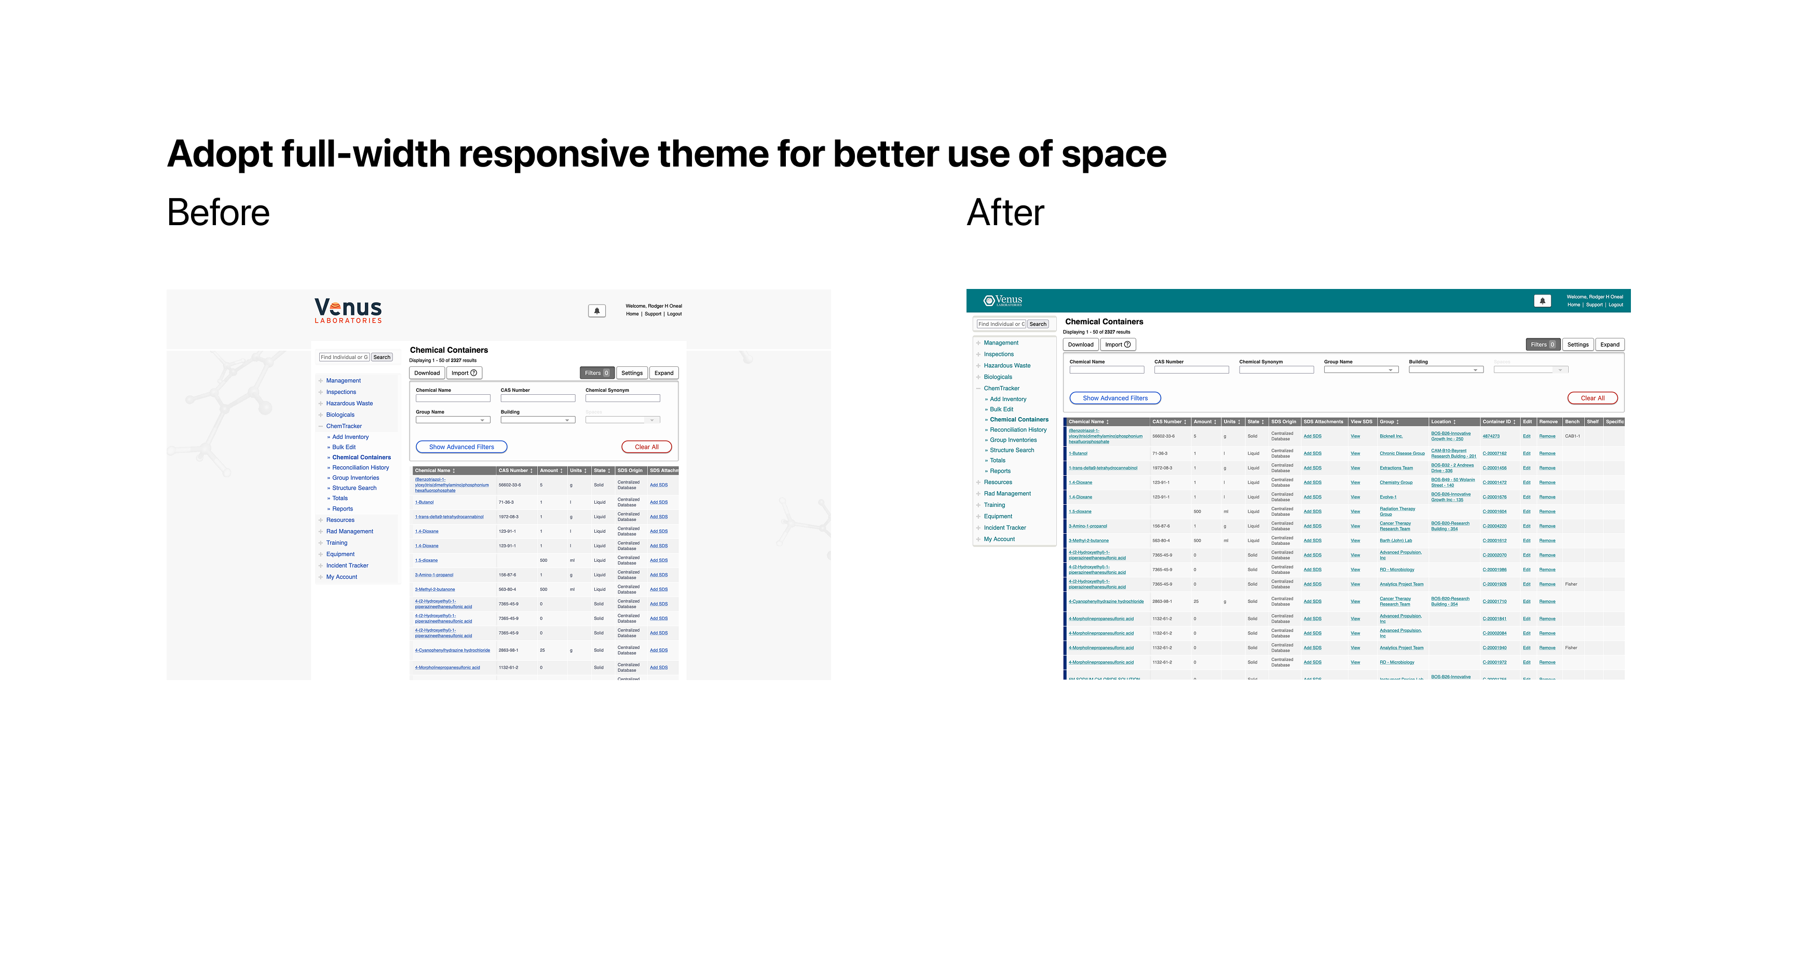The image size is (1797, 953).
Task: Open the Building dropdown in After filters
Action: (x=1446, y=370)
